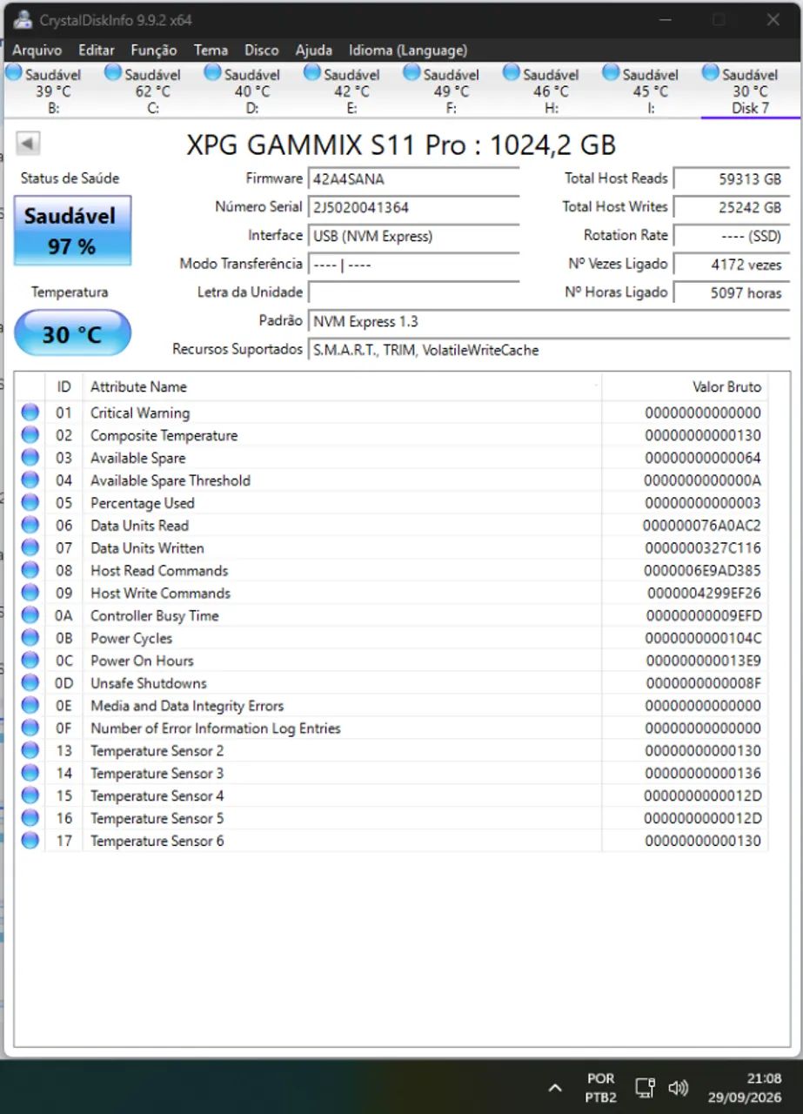
Task: Select disk H: at 46 °C
Action: (551, 91)
